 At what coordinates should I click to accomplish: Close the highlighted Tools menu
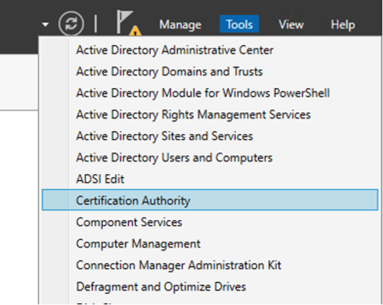click(240, 24)
